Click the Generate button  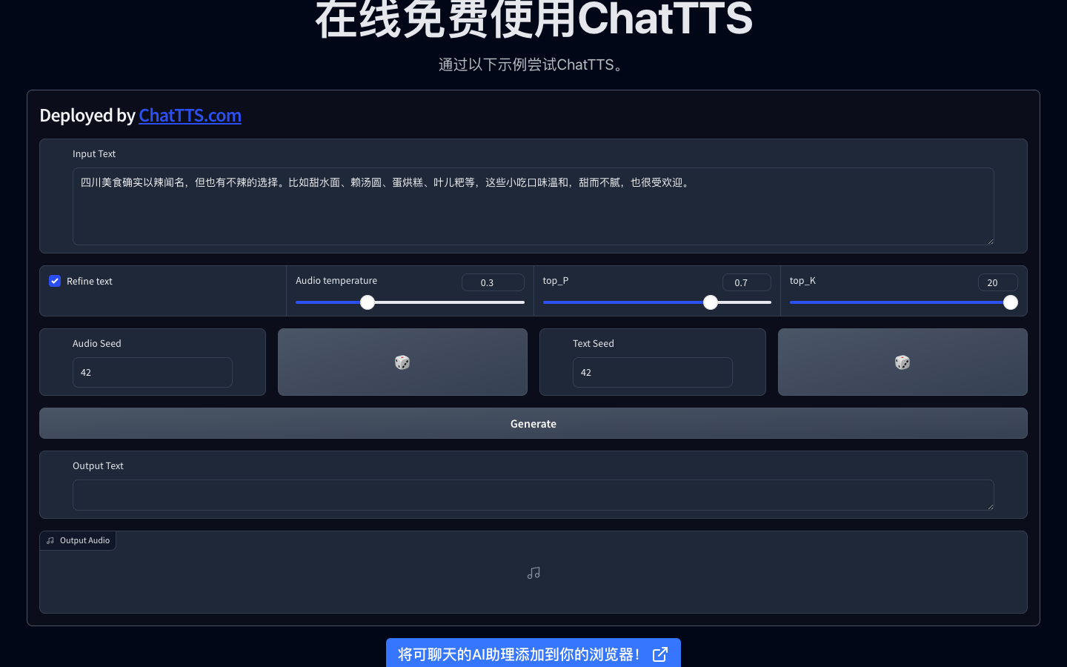pos(533,423)
